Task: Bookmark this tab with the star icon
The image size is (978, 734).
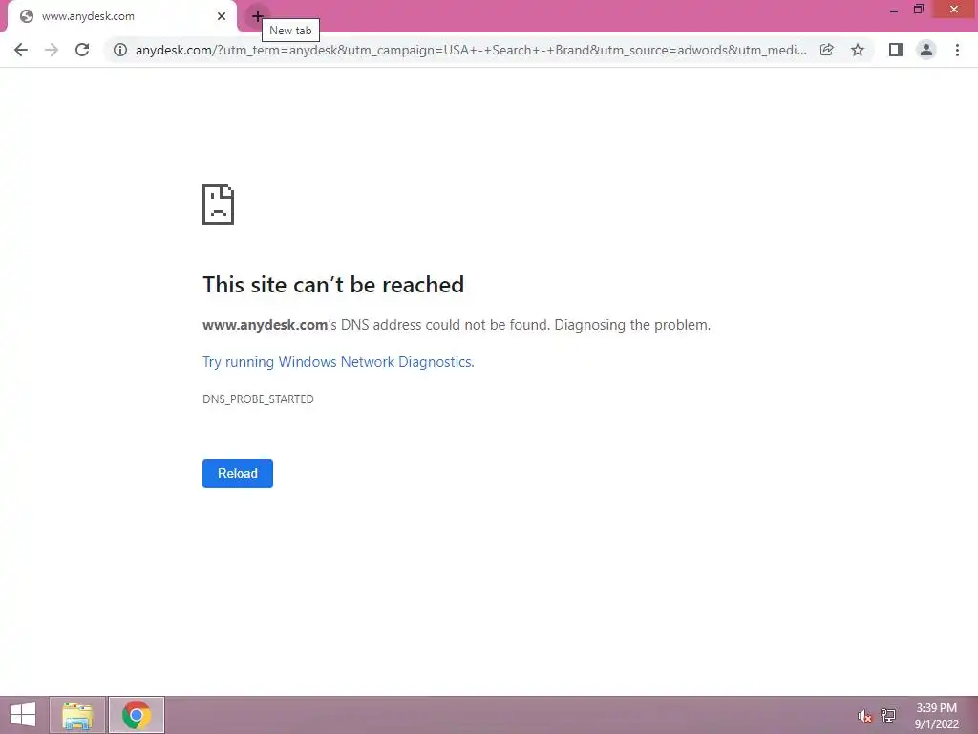Action: 858,50
